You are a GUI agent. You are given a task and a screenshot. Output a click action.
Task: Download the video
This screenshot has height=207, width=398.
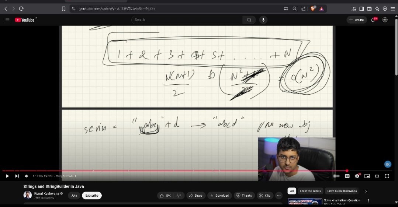click(x=219, y=196)
